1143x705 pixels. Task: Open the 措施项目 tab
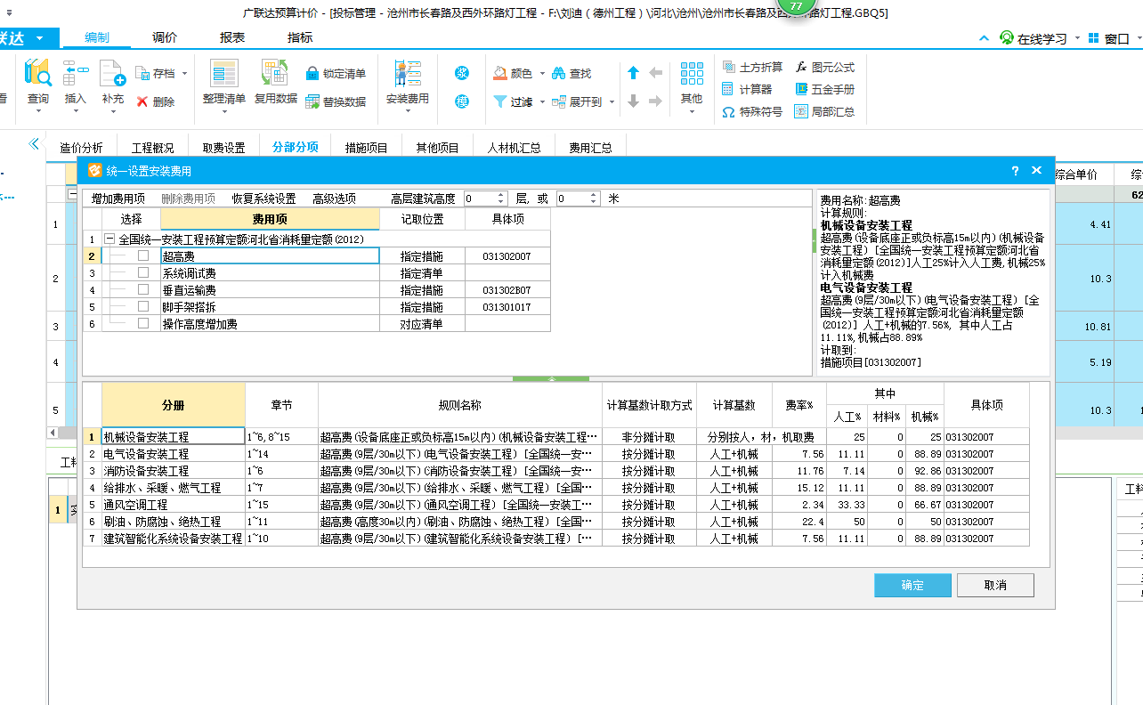[x=367, y=148]
